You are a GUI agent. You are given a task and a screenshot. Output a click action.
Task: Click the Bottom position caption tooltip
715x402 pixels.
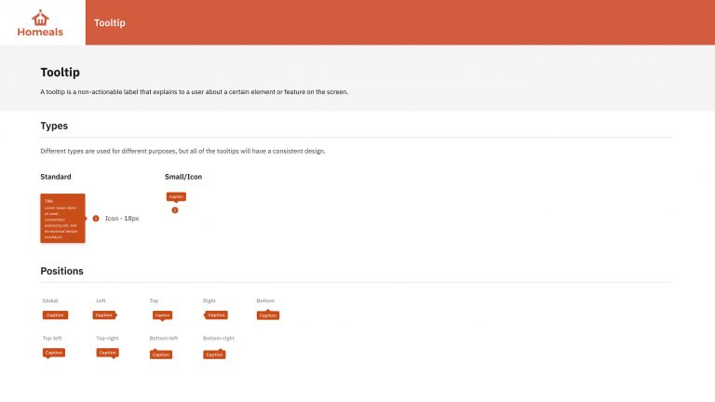(268, 315)
